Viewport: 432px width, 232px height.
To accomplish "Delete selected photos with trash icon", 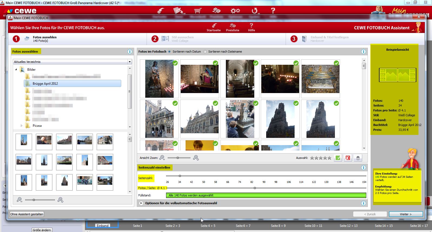I will (x=358, y=158).
